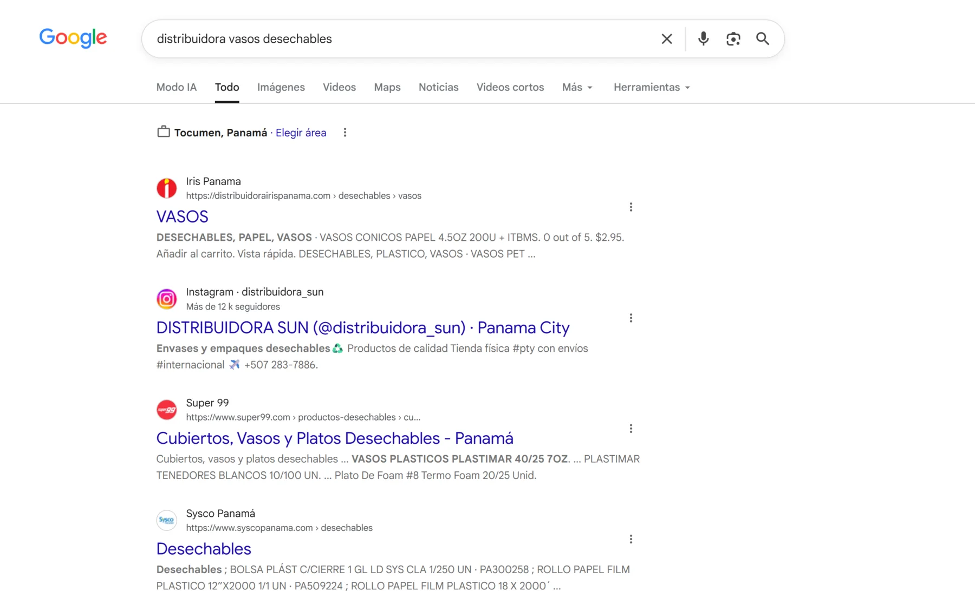Open options menu for the Super 99 result
975x591 pixels.
coord(631,429)
